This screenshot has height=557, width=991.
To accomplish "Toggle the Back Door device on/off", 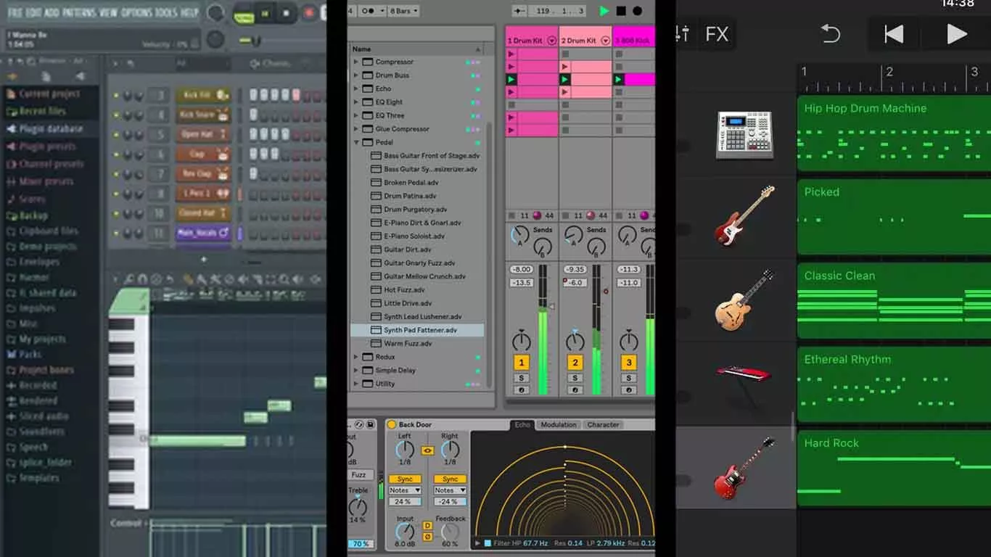I will (392, 425).
